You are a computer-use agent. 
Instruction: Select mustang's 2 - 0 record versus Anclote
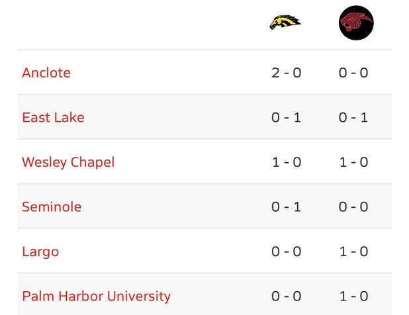point(286,73)
